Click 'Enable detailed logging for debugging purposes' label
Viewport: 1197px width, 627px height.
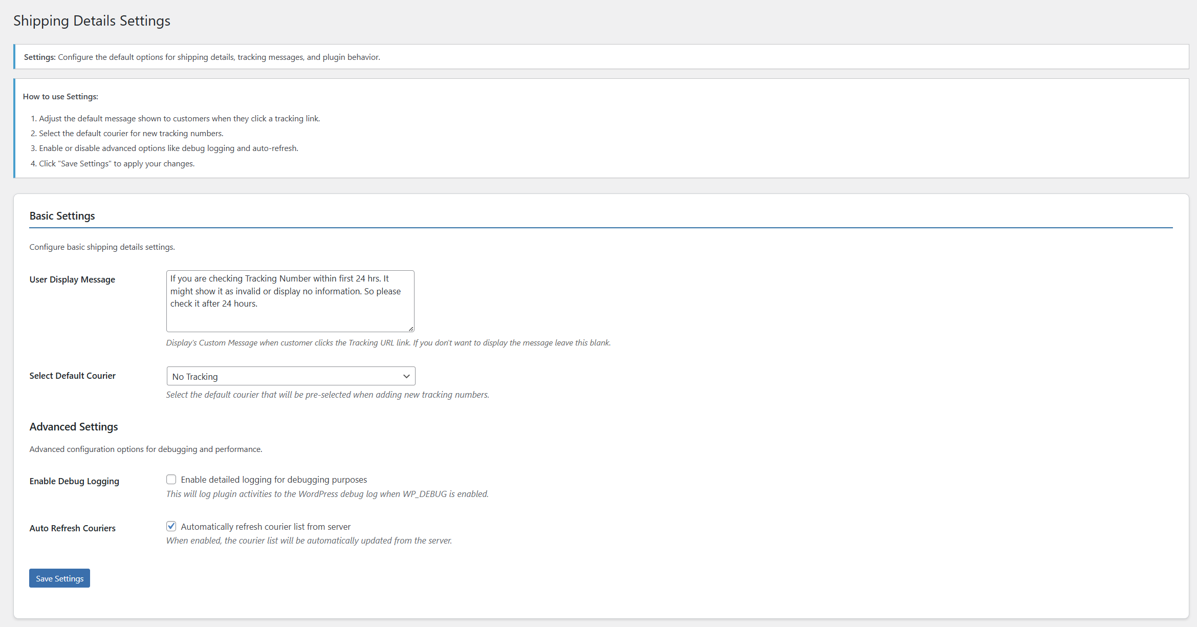(x=274, y=480)
